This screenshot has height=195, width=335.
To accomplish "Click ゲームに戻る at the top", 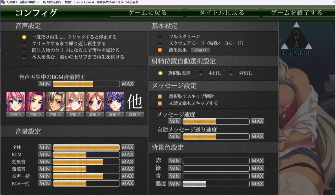I will pyautogui.click(x=147, y=12).
